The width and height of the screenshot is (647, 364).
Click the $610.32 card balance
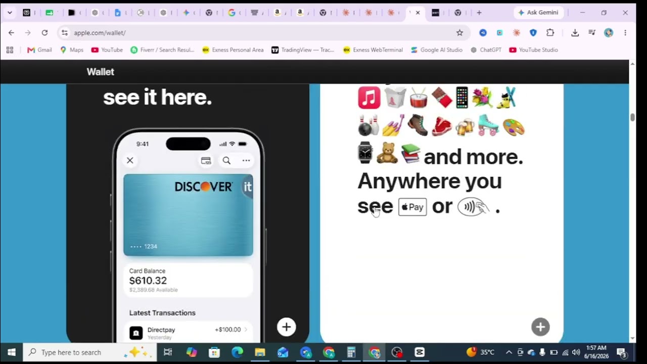148,281
